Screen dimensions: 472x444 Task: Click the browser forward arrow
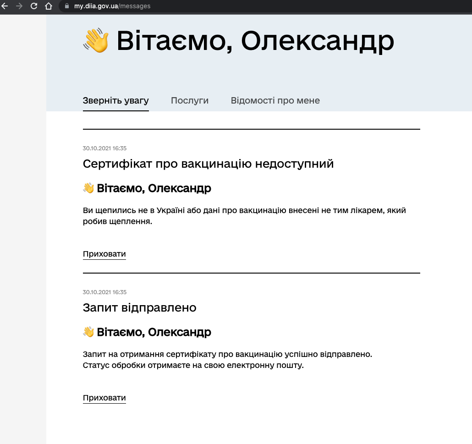[x=19, y=6]
